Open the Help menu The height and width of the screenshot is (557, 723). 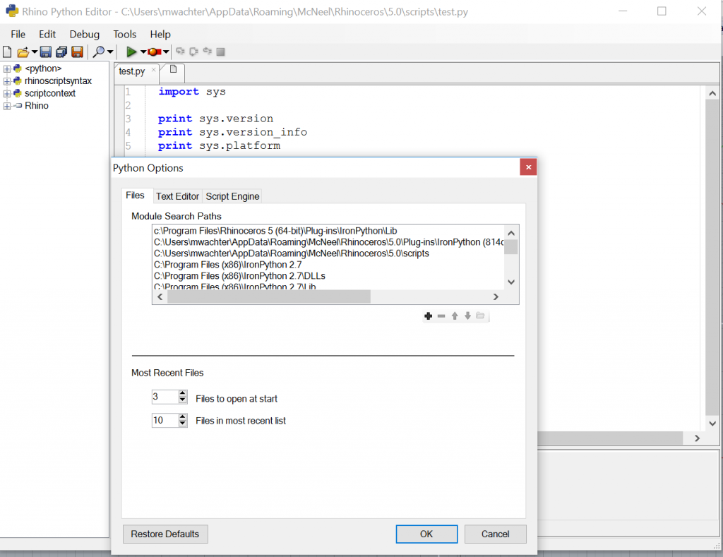point(160,35)
